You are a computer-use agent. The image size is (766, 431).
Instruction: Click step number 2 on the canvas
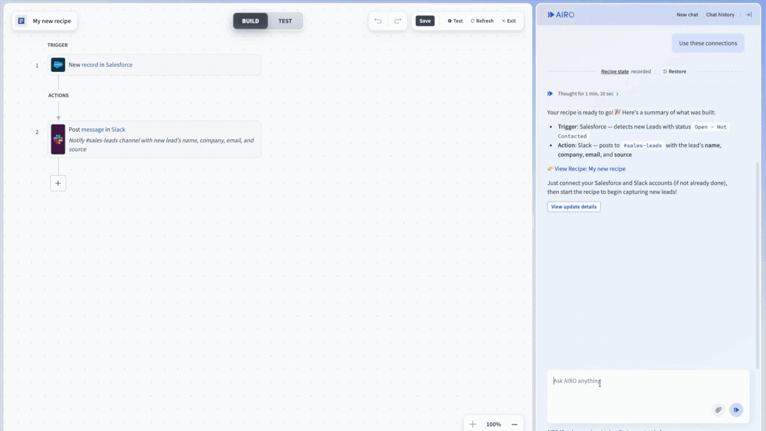pyautogui.click(x=37, y=132)
